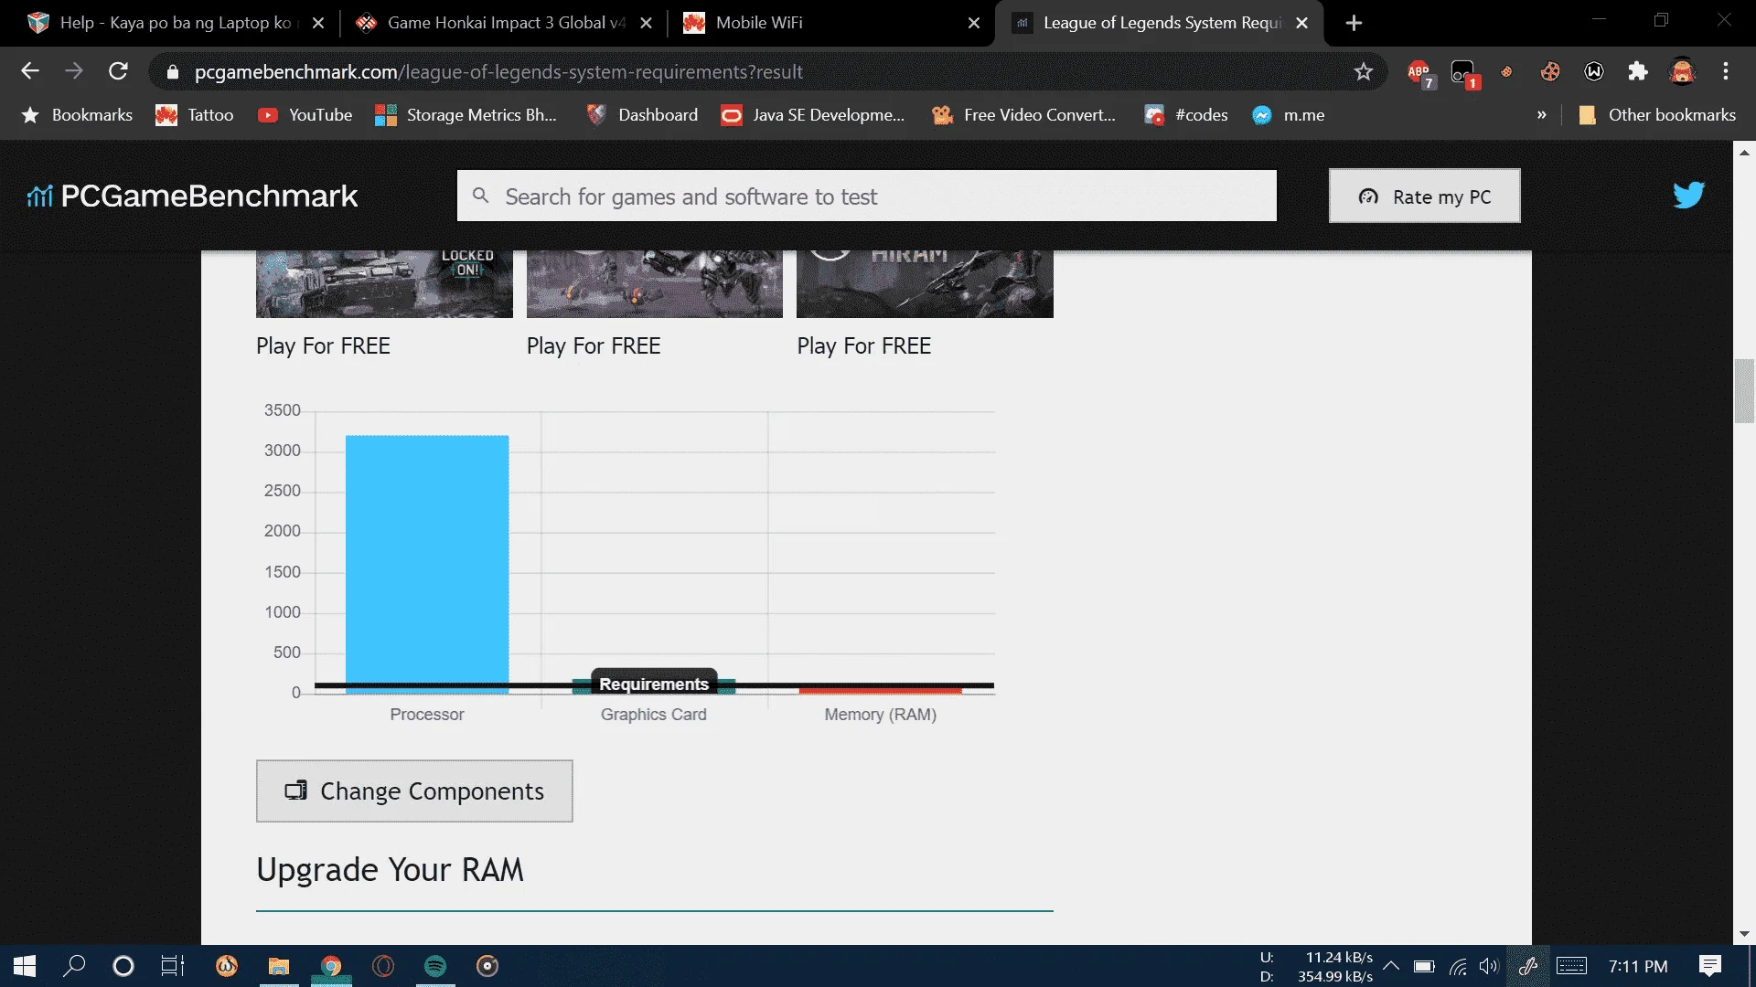Open the YouTube bookmark

click(x=305, y=115)
